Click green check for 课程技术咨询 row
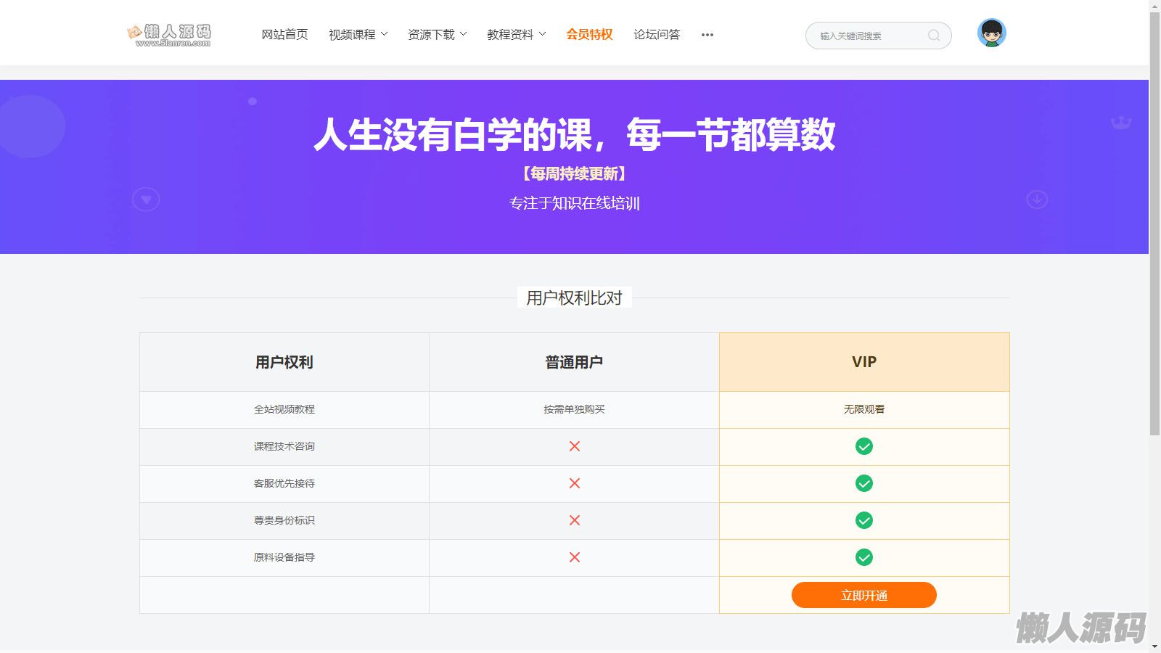Image resolution: width=1161 pixels, height=653 pixels. [x=864, y=446]
